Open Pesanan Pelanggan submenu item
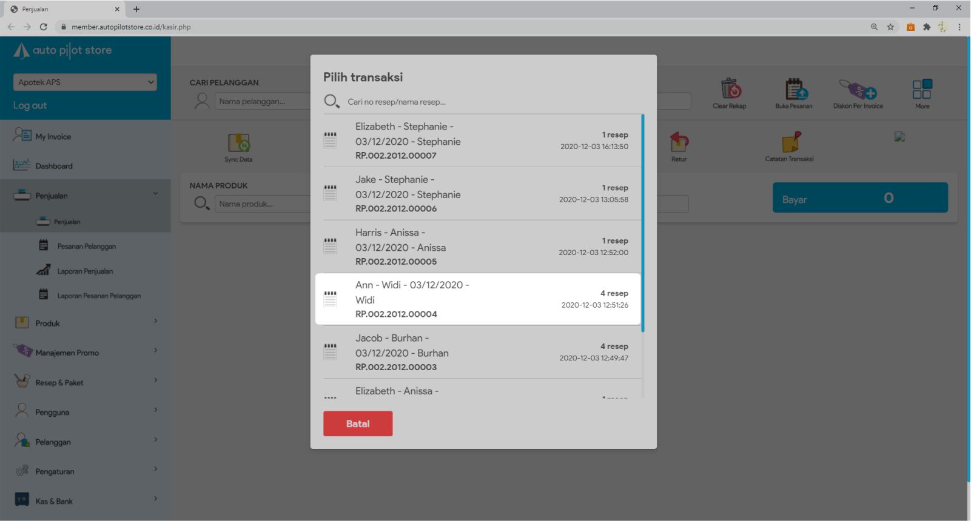 point(86,247)
